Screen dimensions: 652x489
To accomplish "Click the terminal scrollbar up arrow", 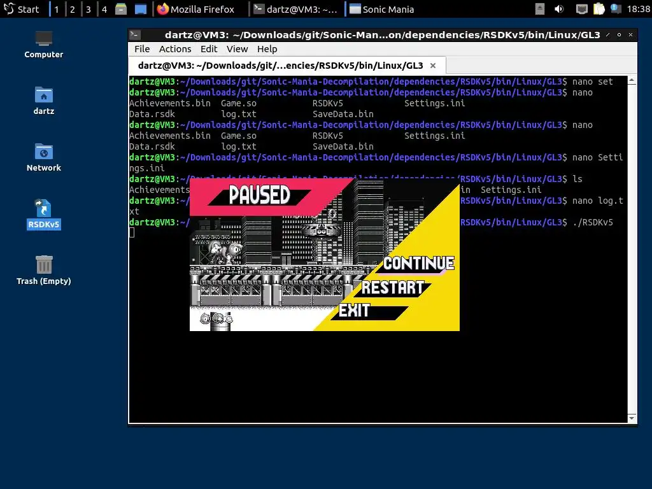I will (x=632, y=80).
